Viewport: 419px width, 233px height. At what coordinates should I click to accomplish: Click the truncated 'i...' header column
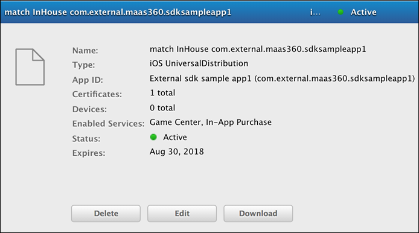click(x=315, y=12)
